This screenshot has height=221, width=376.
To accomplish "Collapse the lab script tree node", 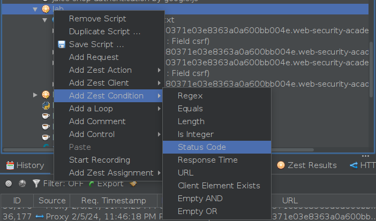I will pos(35,9).
